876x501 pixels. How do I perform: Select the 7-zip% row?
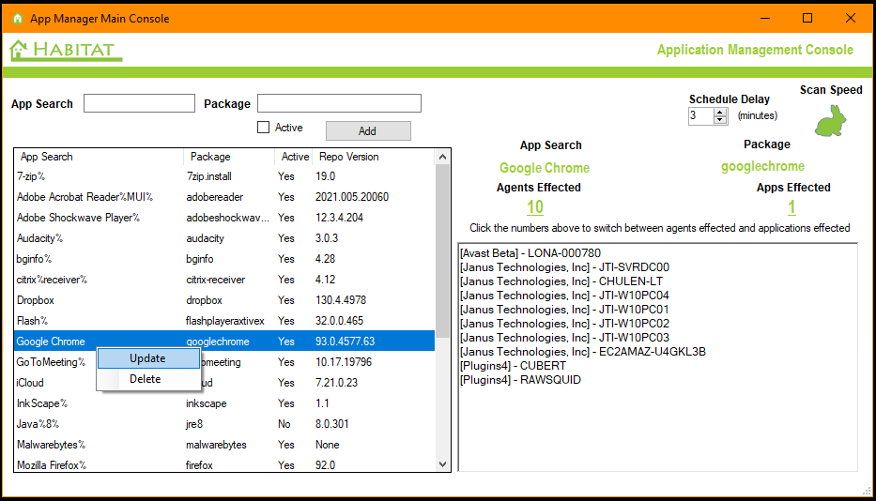pos(224,176)
